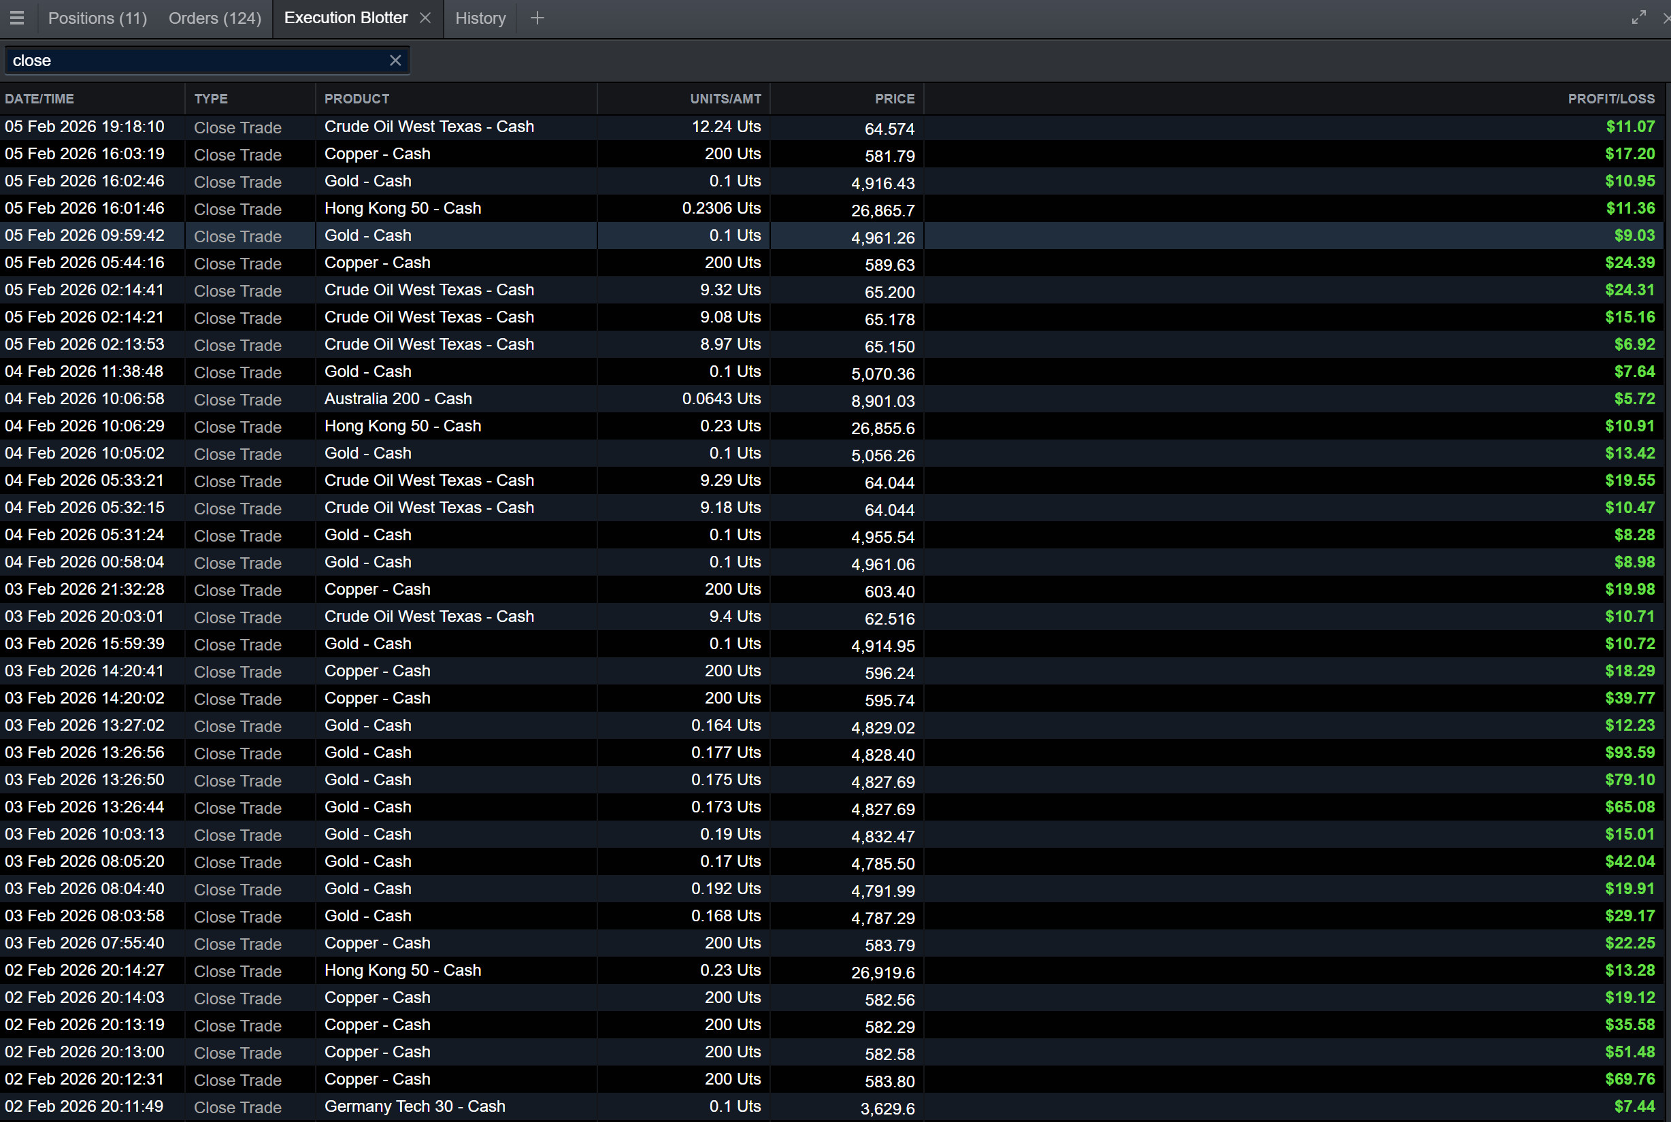Add a new tab with plus icon

coord(537,18)
